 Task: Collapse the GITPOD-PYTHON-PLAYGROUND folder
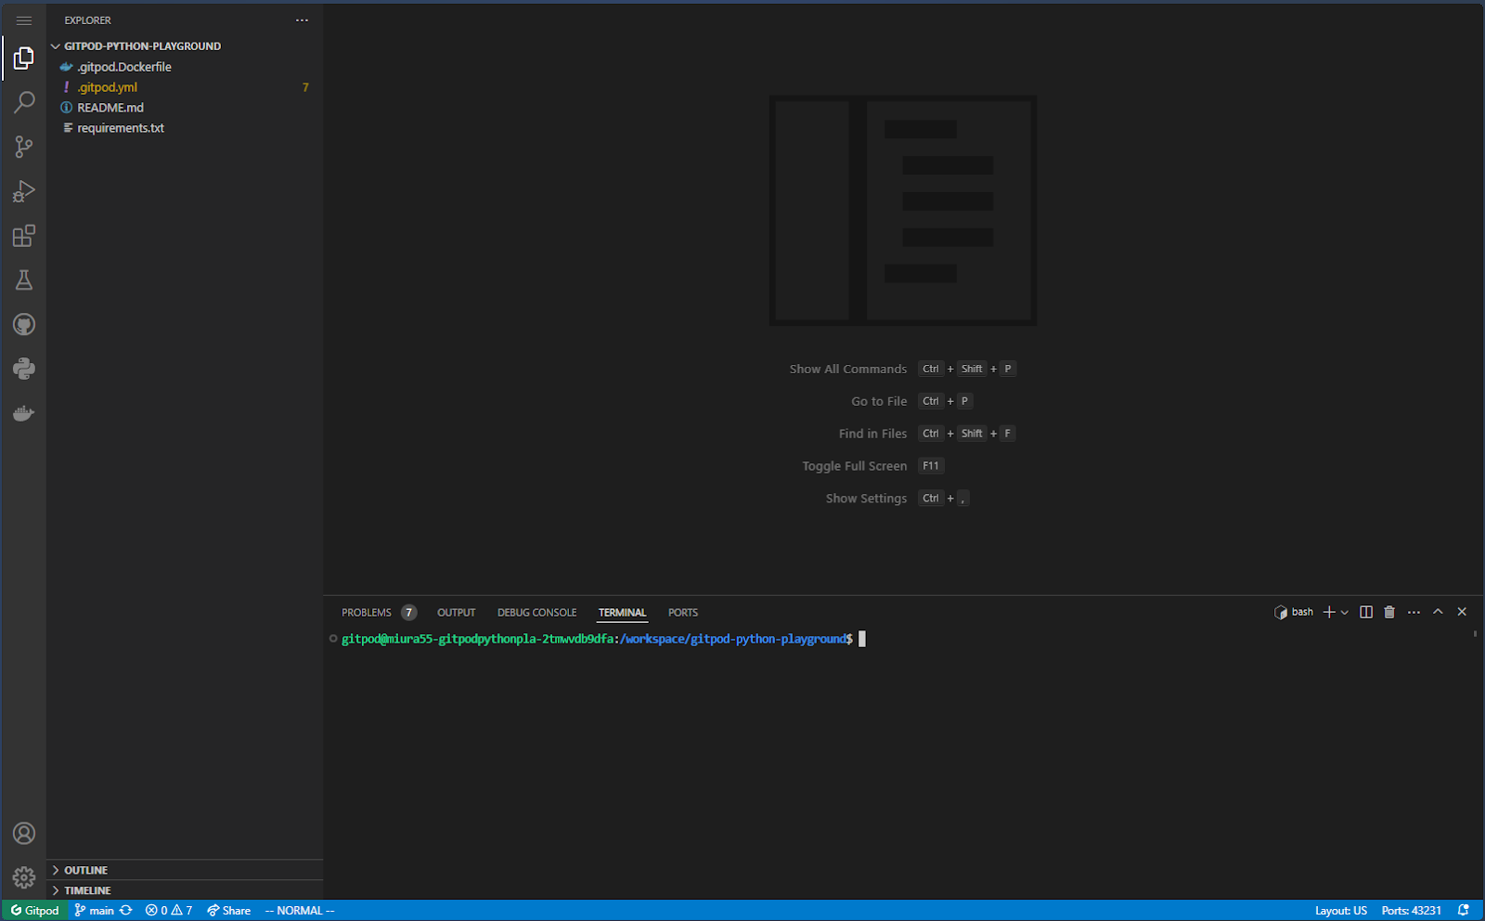142,45
